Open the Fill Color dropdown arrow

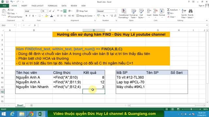click(x=49, y=16)
